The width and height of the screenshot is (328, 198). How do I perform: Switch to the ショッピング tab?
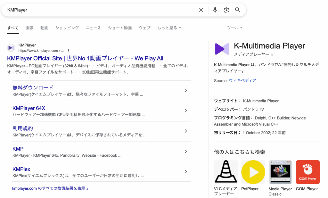pos(67,28)
